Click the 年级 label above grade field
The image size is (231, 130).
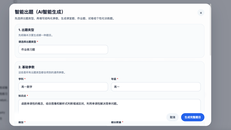click(x=114, y=79)
